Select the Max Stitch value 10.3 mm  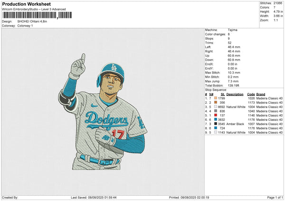coord(234,73)
